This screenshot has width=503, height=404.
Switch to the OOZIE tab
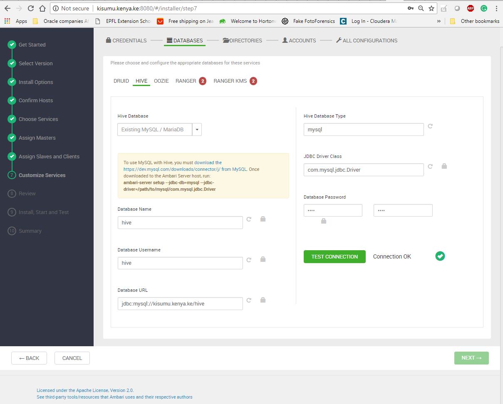coord(161,81)
